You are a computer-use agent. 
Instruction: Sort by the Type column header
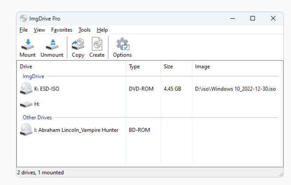(x=144, y=67)
